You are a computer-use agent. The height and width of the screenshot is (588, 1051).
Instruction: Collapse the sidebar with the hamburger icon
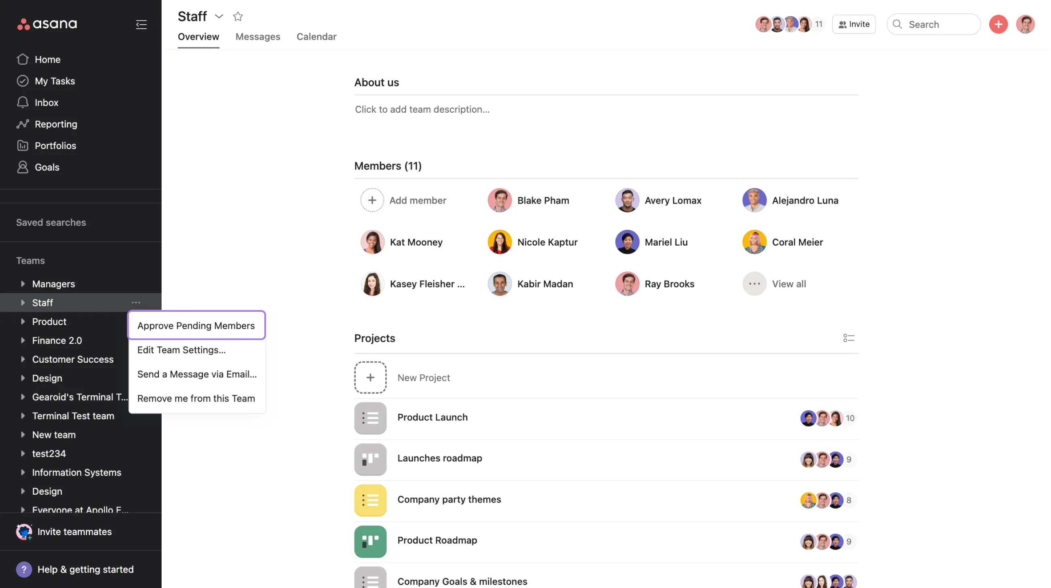(x=141, y=25)
